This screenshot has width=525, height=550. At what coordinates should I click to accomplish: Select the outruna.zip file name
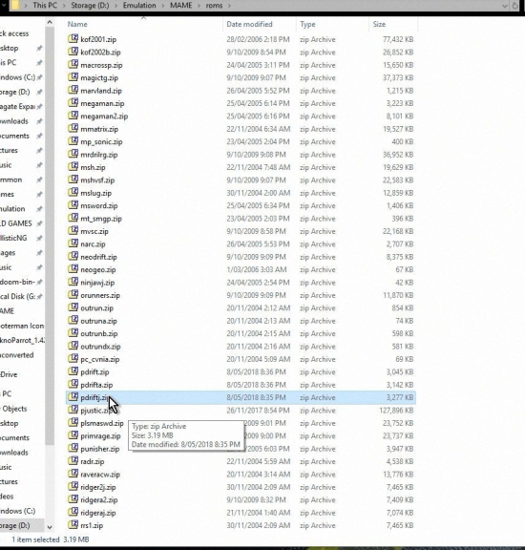pos(98,321)
